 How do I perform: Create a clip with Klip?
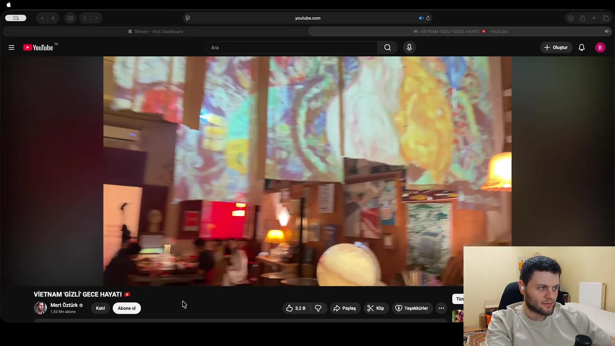point(376,309)
